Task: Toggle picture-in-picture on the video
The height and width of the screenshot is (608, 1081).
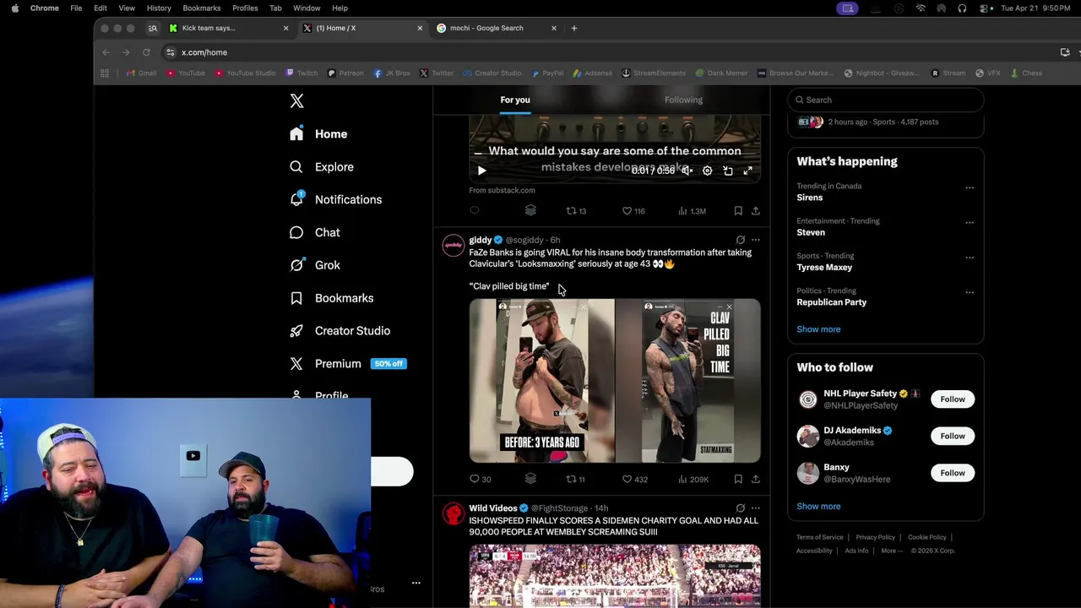Action: (x=728, y=171)
